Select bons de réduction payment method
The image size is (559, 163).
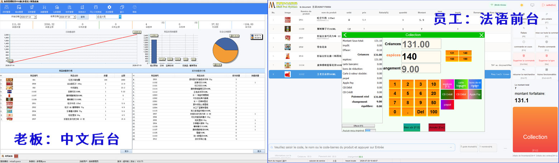click(x=475, y=84)
